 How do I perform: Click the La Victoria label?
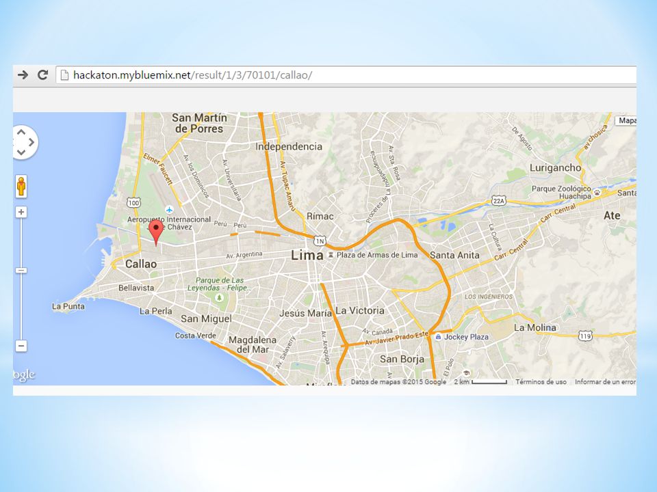point(360,310)
